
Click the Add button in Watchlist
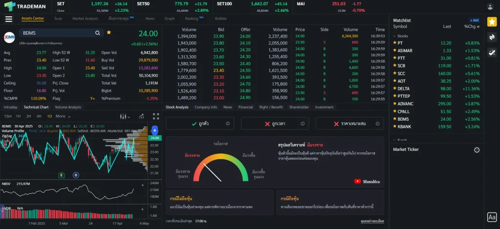click(474, 21)
